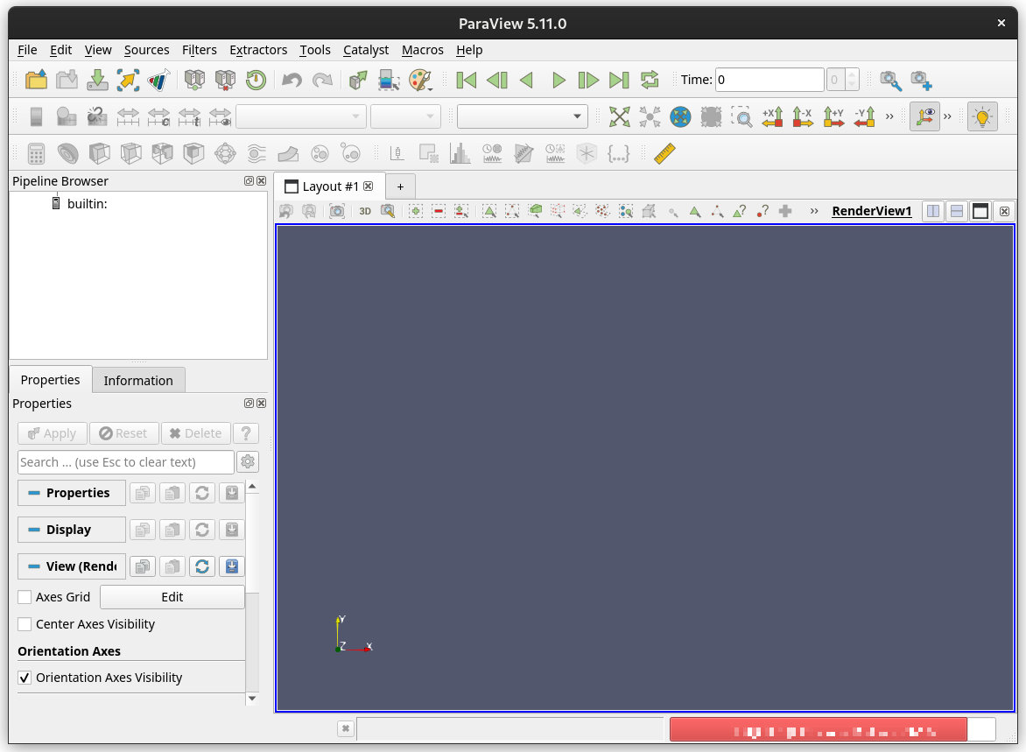Click the Undo arrow icon

[292, 80]
